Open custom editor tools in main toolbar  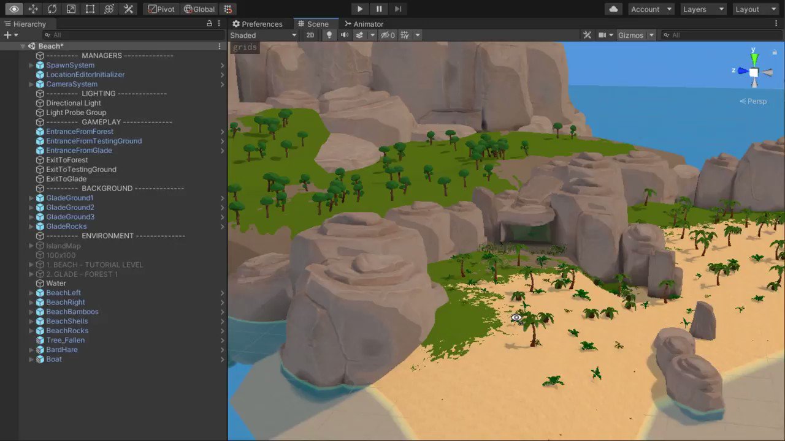point(128,9)
